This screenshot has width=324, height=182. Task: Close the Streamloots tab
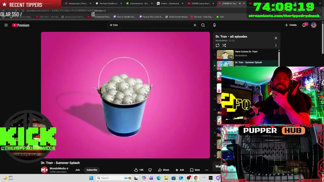click(x=90, y=4)
